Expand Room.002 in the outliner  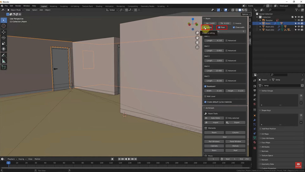tap(260, 30)
